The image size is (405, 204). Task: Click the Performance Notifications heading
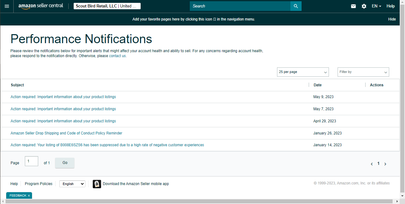[81, 39]
